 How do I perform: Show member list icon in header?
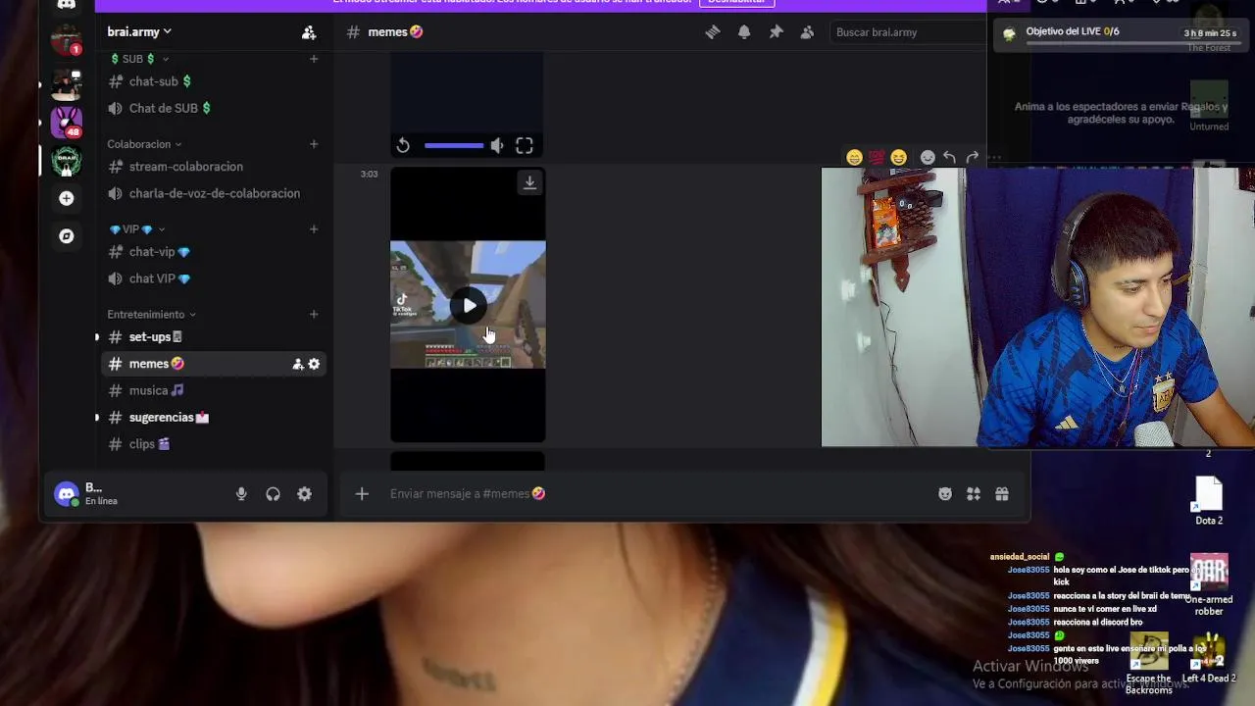point(807,32)
